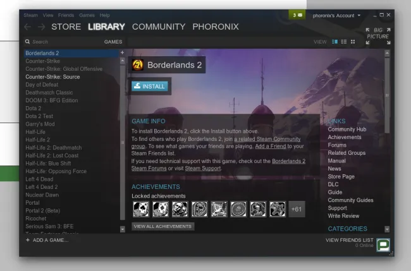The image size is (411, 271).
Task: Click the plus icon beside game list
Action: 122,52
